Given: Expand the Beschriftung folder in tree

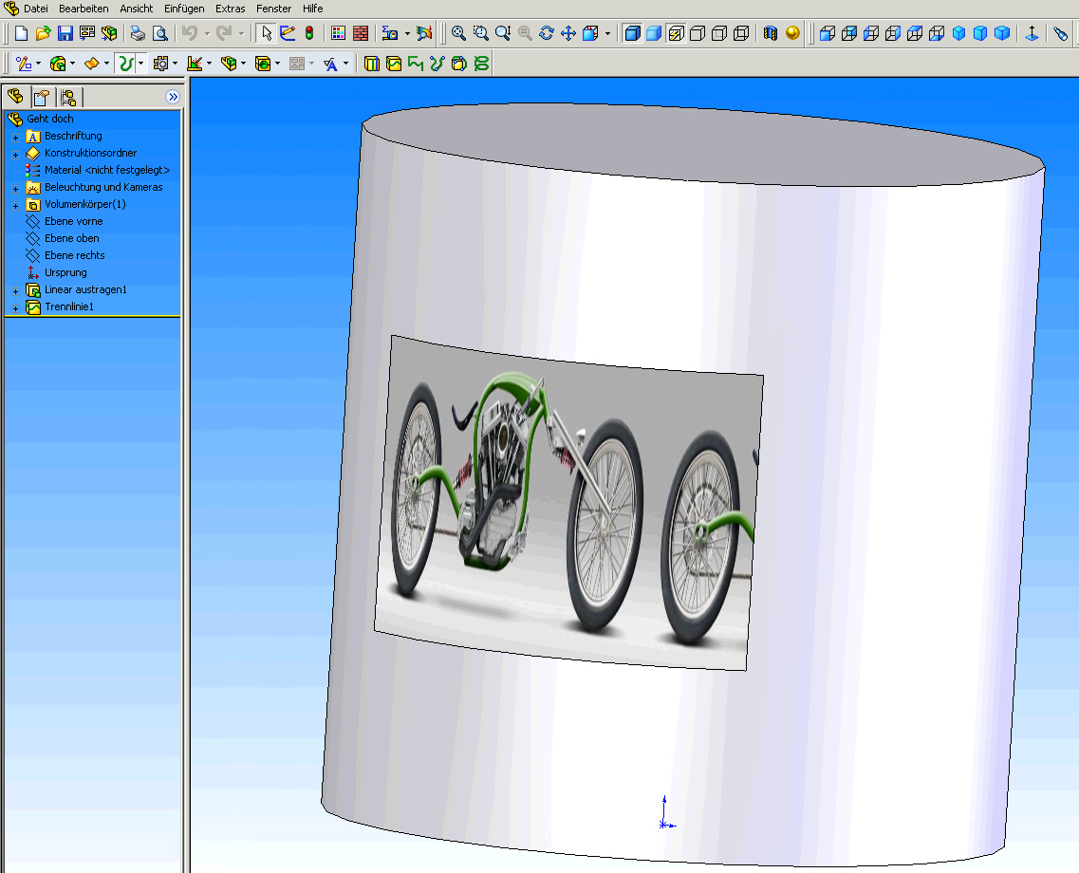Looking at the screenshot, I should click(15, 137).
